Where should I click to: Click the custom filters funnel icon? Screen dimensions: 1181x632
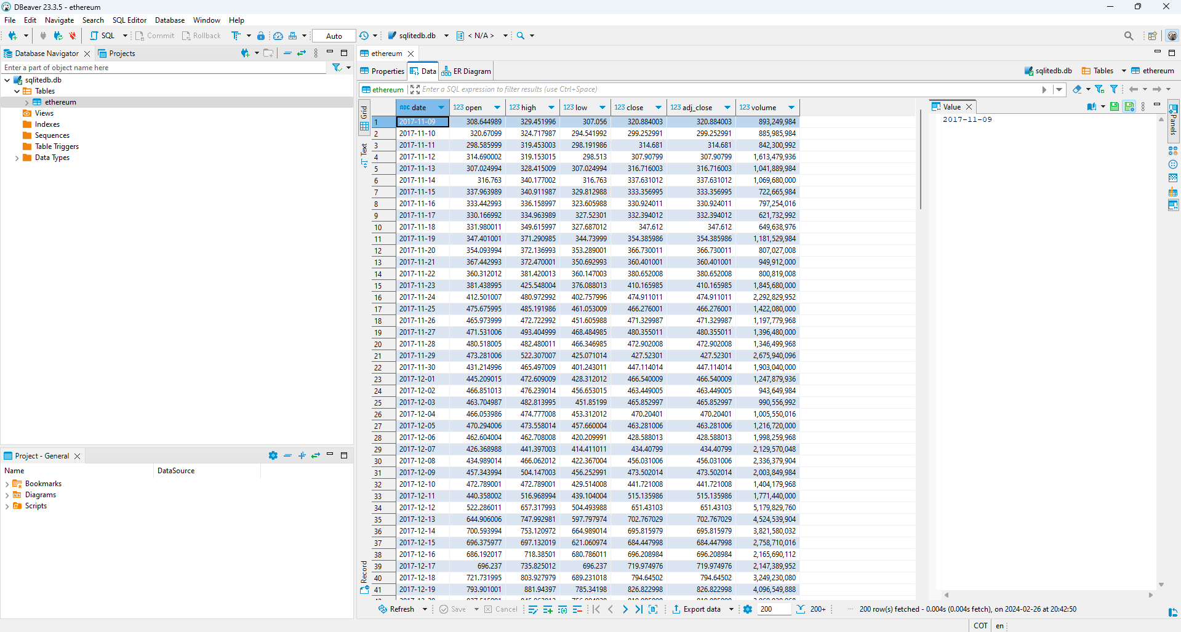tap(1114, 89)
